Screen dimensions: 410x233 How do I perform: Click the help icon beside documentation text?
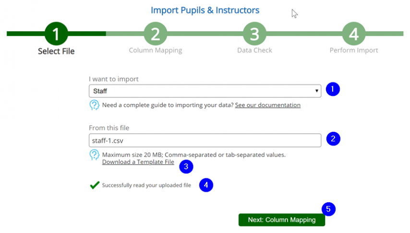pyautogui.click(x=94, y=105)
